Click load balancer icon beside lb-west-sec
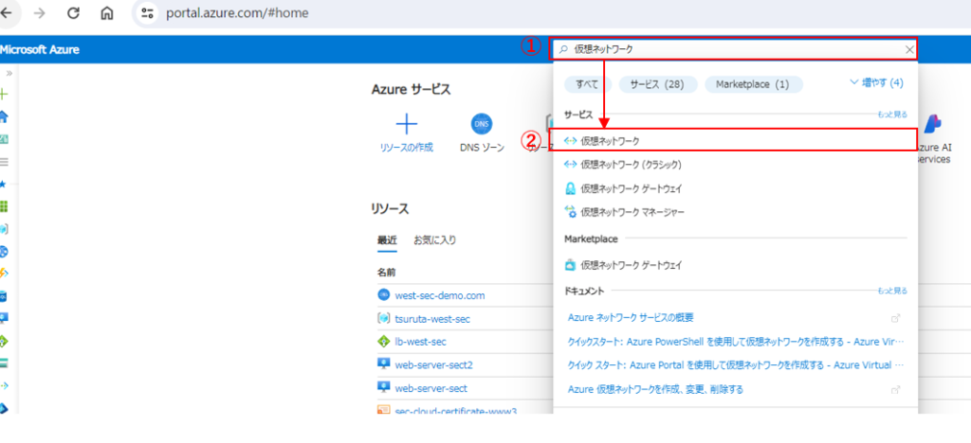The width and height of the screenshot is (971, 443). coord(383,342)
